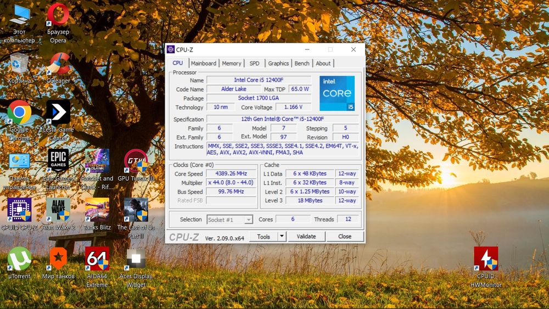Viewport: 549px width, 309px height.
Task: Close CPU-Z via the title bar X
Action: point(353,49)
